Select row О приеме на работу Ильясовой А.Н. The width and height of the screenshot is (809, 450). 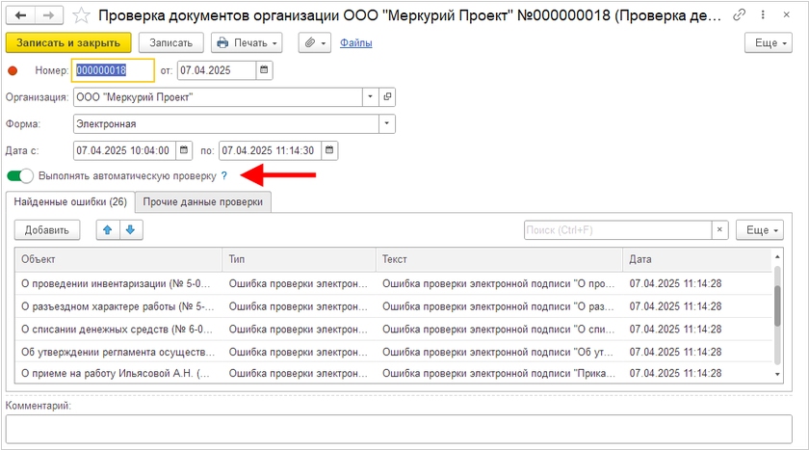point(394,373)
